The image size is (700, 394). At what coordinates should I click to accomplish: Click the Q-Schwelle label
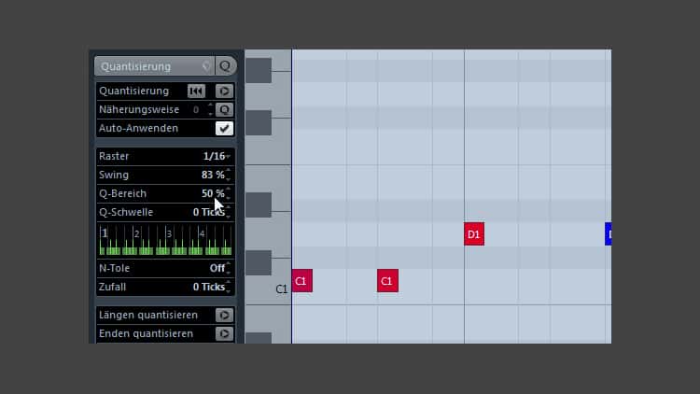126,213
